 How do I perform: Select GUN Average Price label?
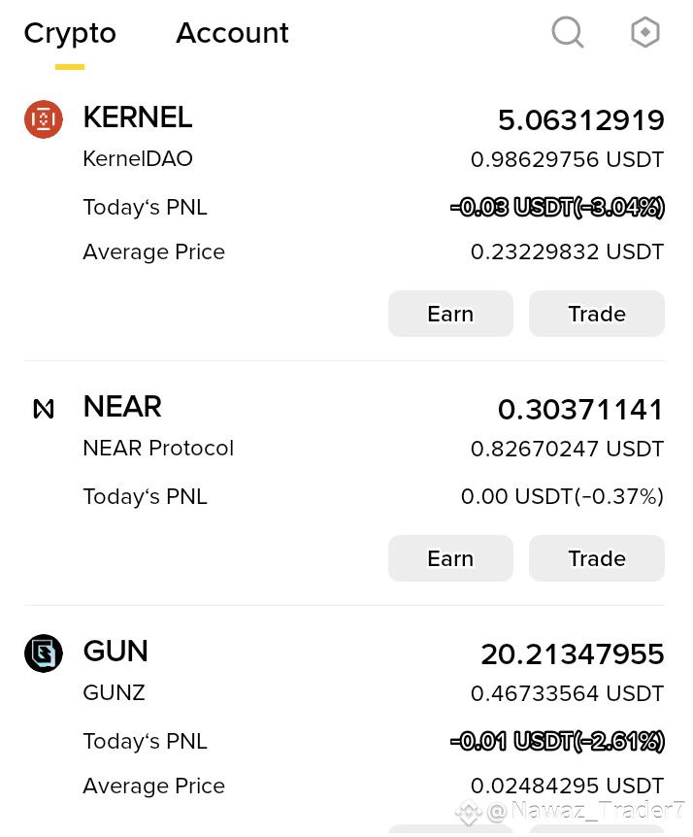154,786
